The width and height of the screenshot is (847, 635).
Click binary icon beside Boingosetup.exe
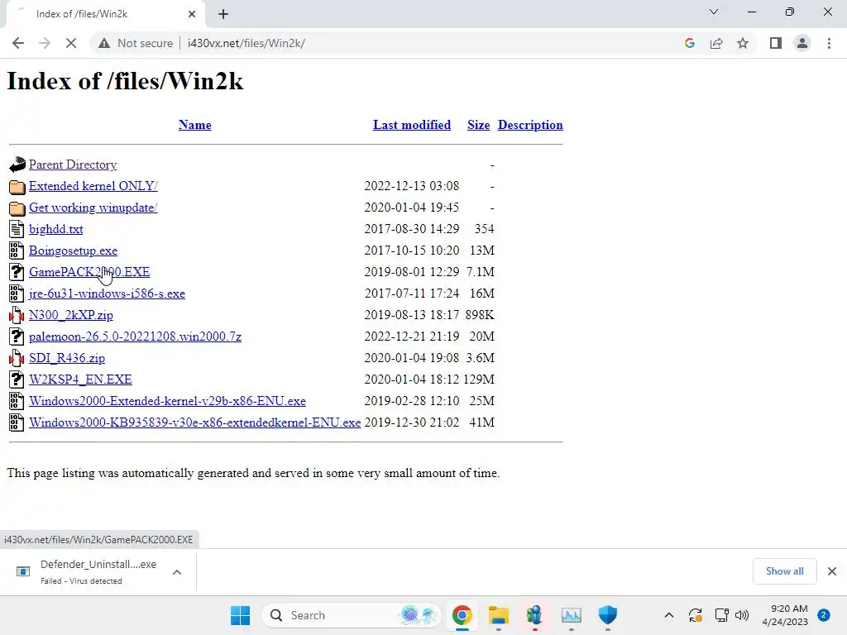point(17,251)
